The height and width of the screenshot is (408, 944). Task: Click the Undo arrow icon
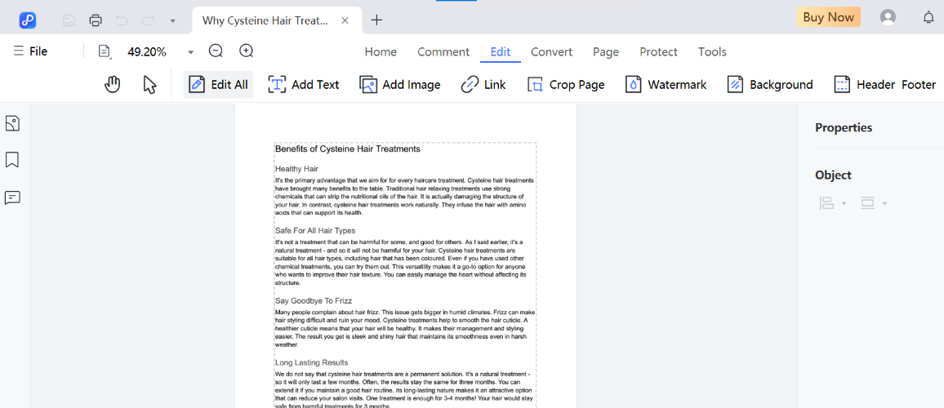[x=122, y=20]
